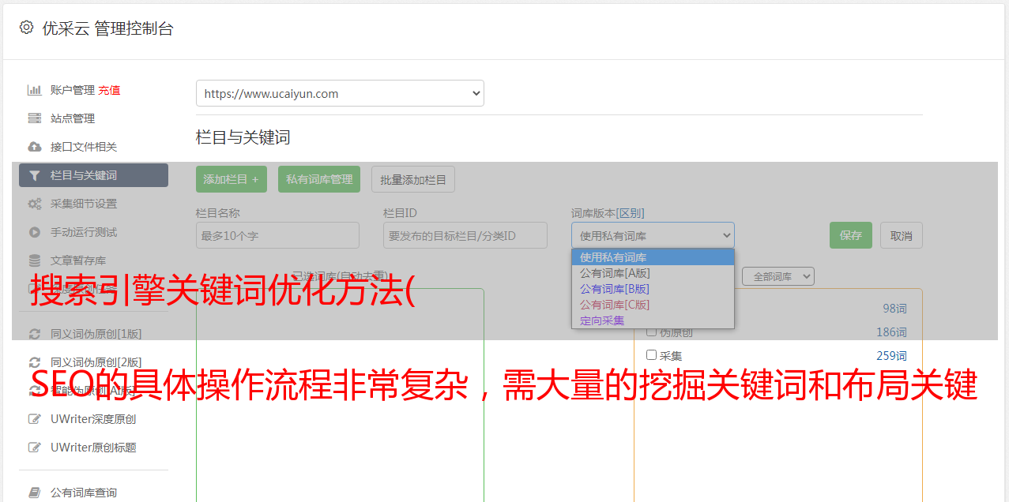Choose 公有词库[C版] from the dropdown list
Image resolution: width=1009 pixels, height=502 pixels.
pos(653,305)
